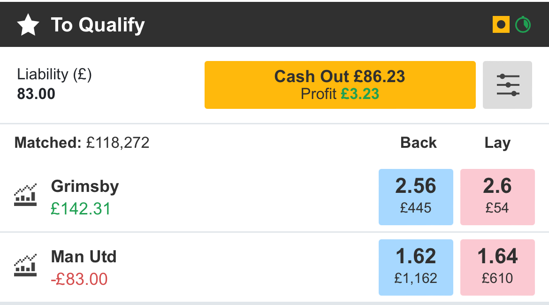Lay Man Utd at 1.64

(x=497, y=267)
